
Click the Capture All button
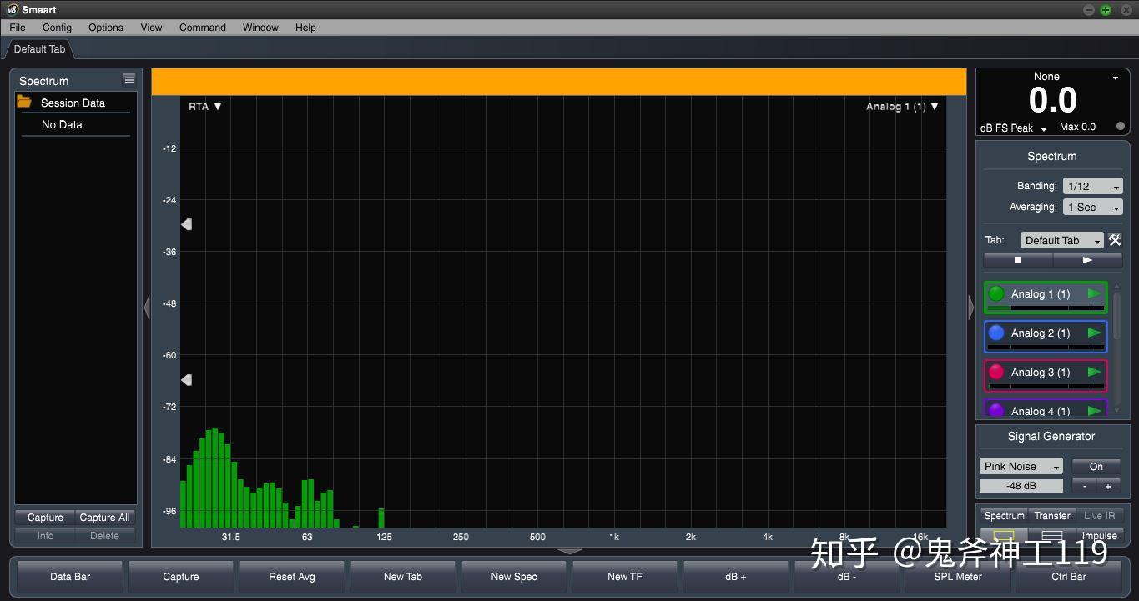(104, 518)
